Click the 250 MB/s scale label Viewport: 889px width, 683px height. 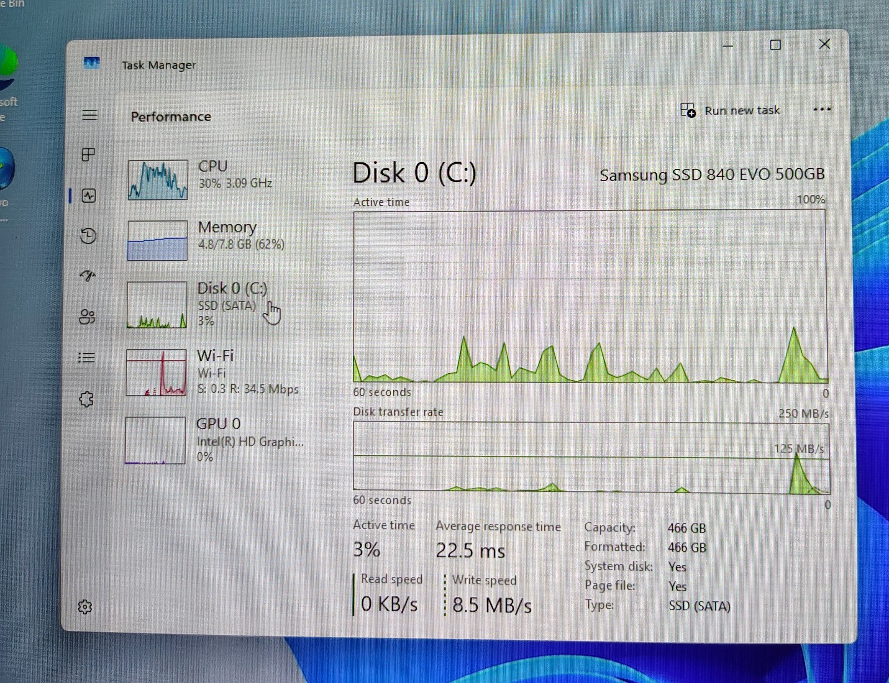(803, 413)
